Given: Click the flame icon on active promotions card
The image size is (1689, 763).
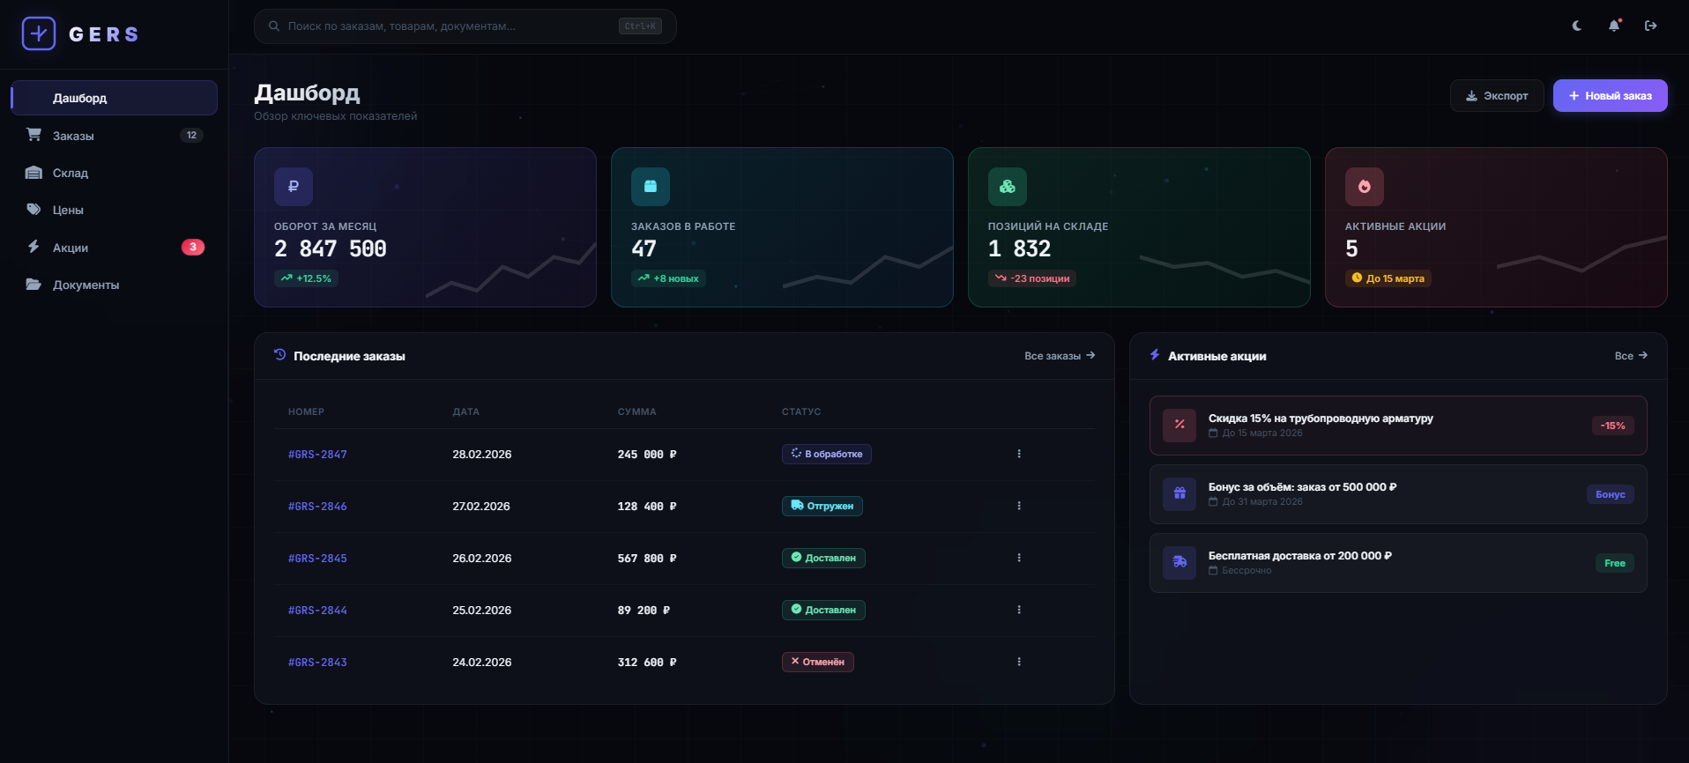Looking at the screenshot, I should [1364, 187].
